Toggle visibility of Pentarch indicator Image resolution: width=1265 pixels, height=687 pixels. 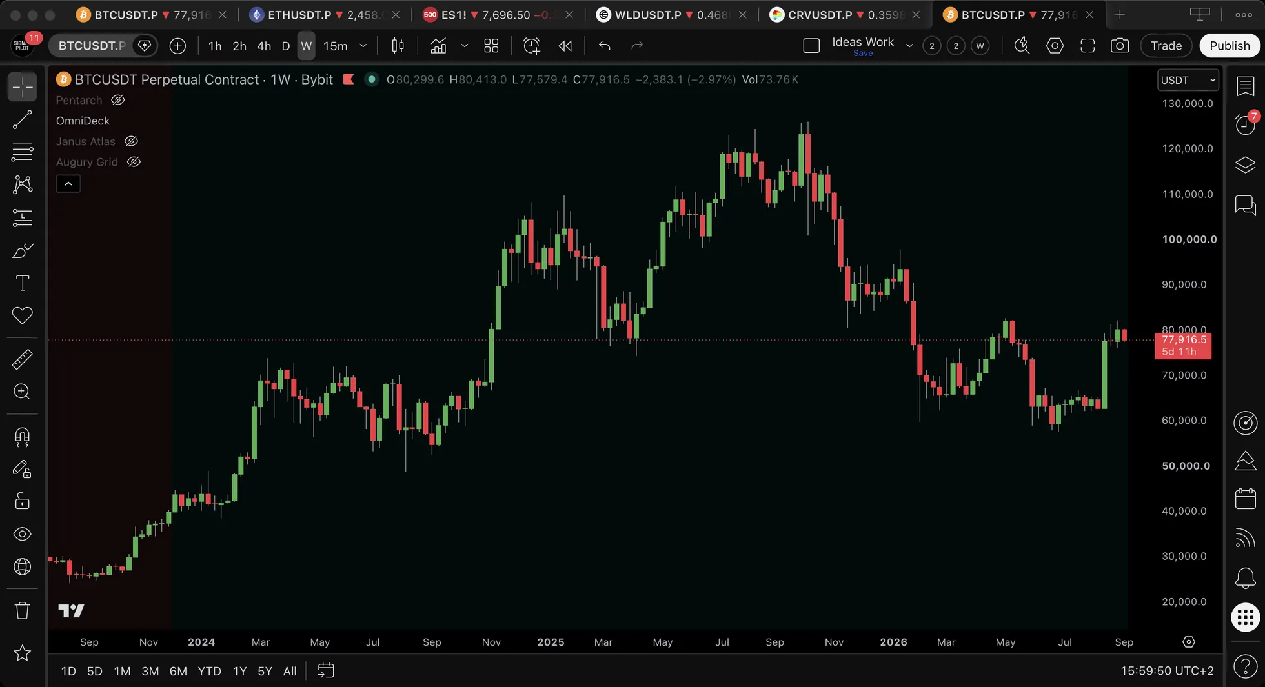[x=117, y=100]
